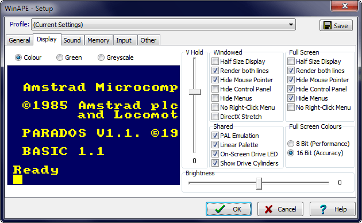The height and width of the screenshot is (223, 362).
Task: Open the Other tab
Action: tap(148, 40)
